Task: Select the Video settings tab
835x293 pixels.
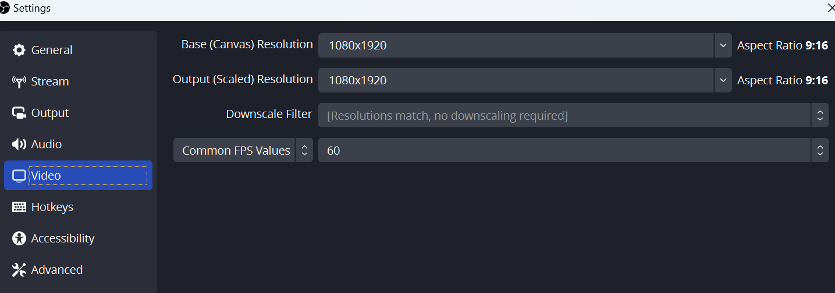Action: 78,176
